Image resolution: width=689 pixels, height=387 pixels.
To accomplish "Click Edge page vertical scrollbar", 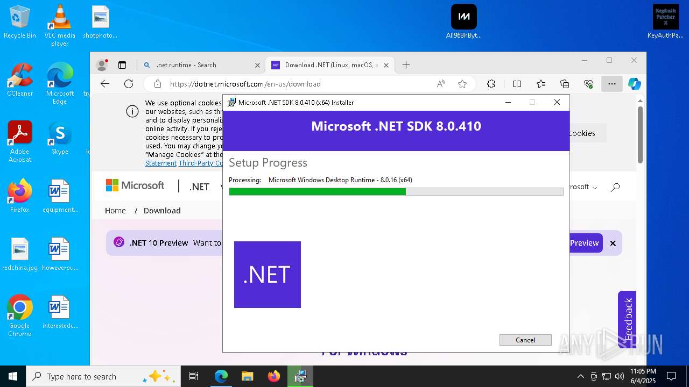I will 640,134.
